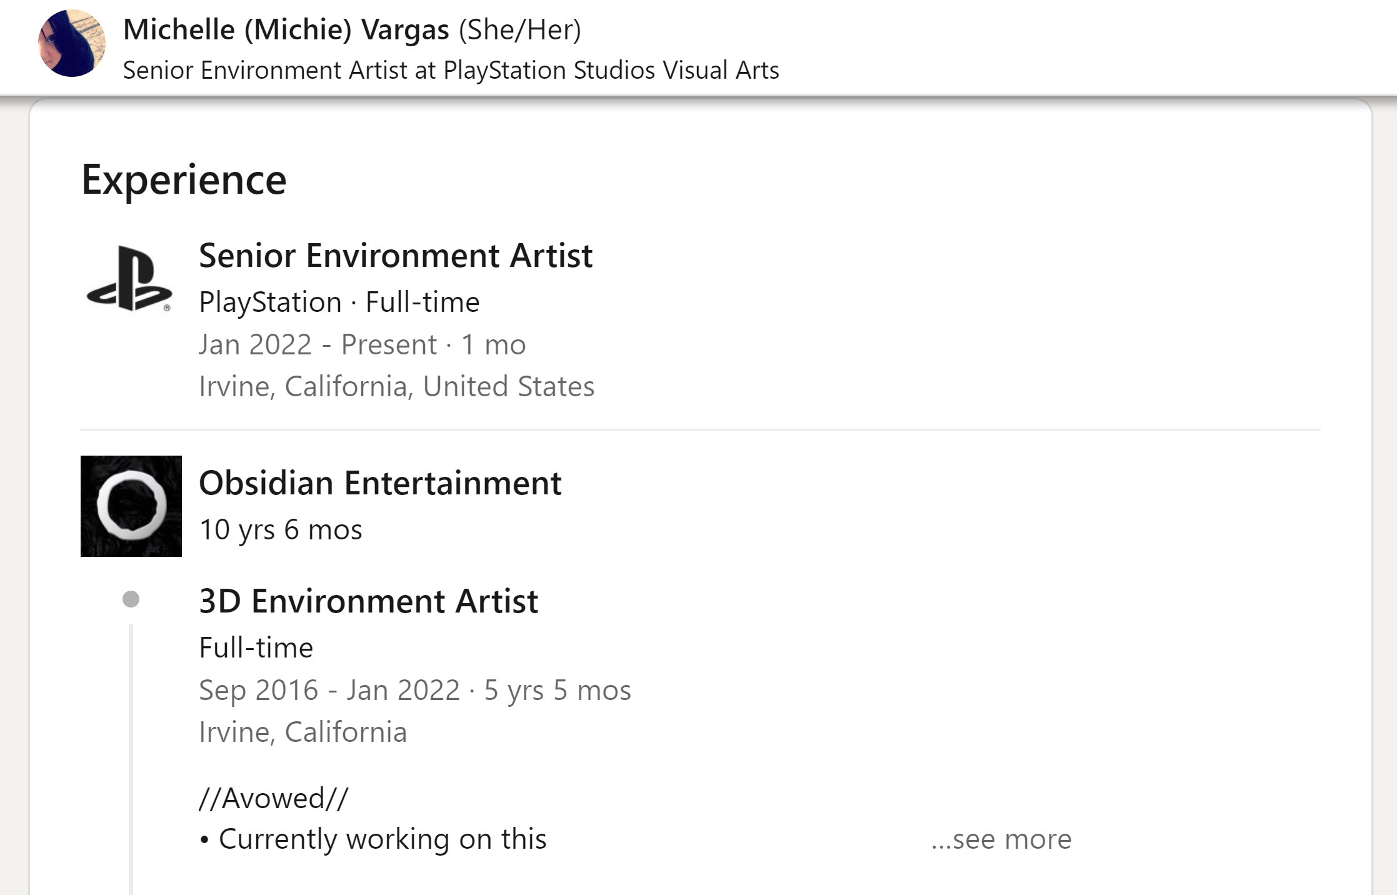The width and height of the screenshot is (1397, 895).
Task: Open the Senior Environment Artist position title
Action: 396,256
